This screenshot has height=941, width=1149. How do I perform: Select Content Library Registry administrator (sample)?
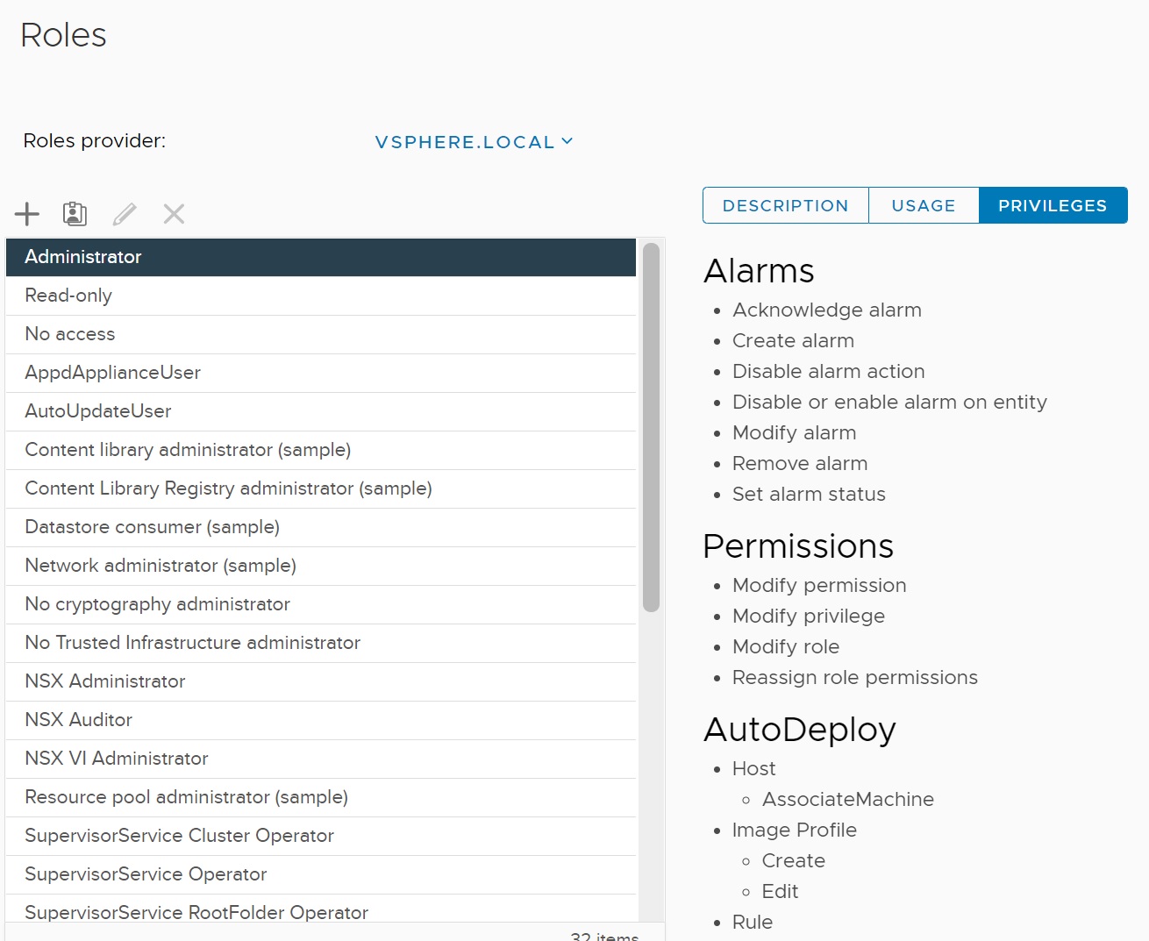[x=321, y=488]
